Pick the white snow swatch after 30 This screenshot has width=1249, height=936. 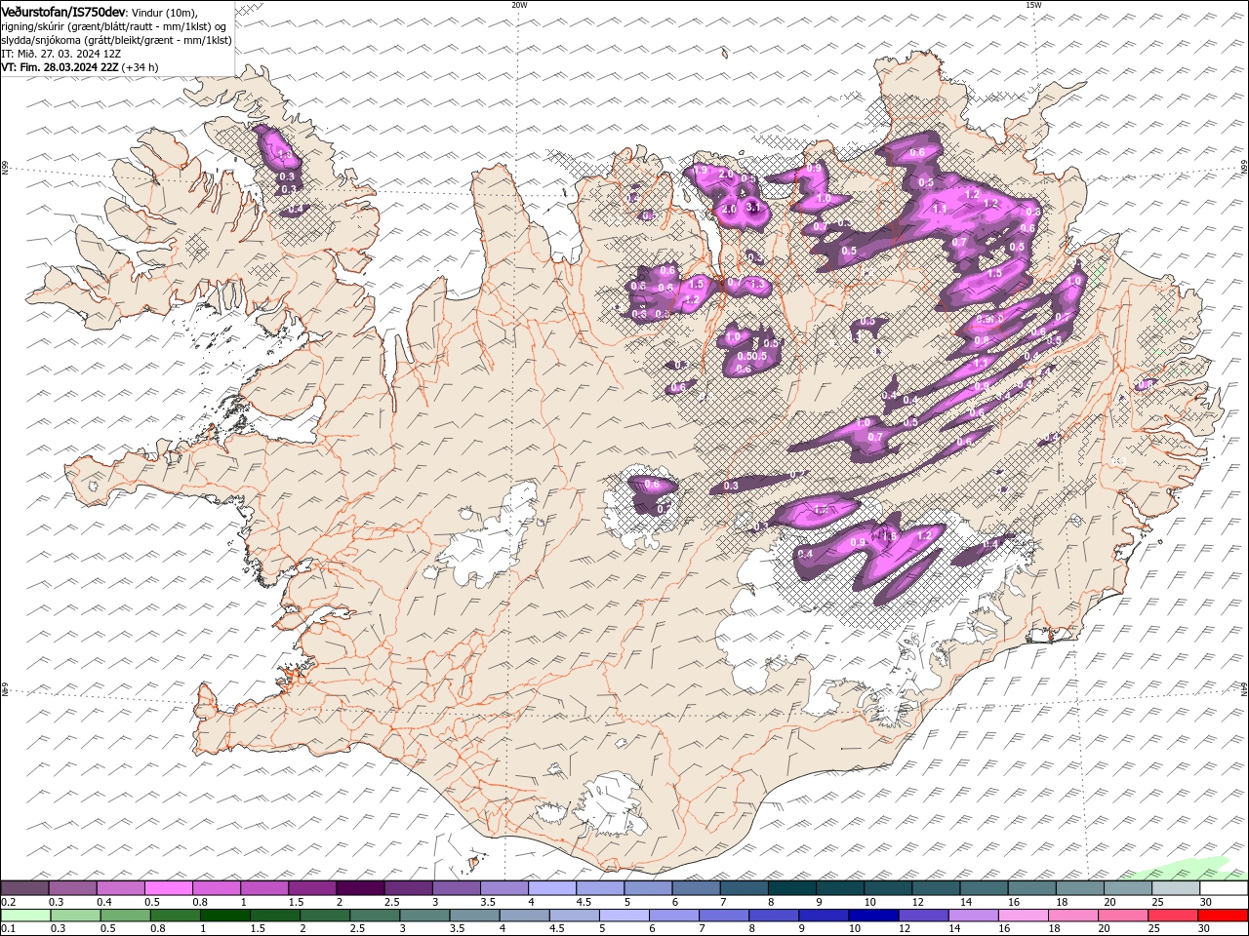(x=1225, y=888)
